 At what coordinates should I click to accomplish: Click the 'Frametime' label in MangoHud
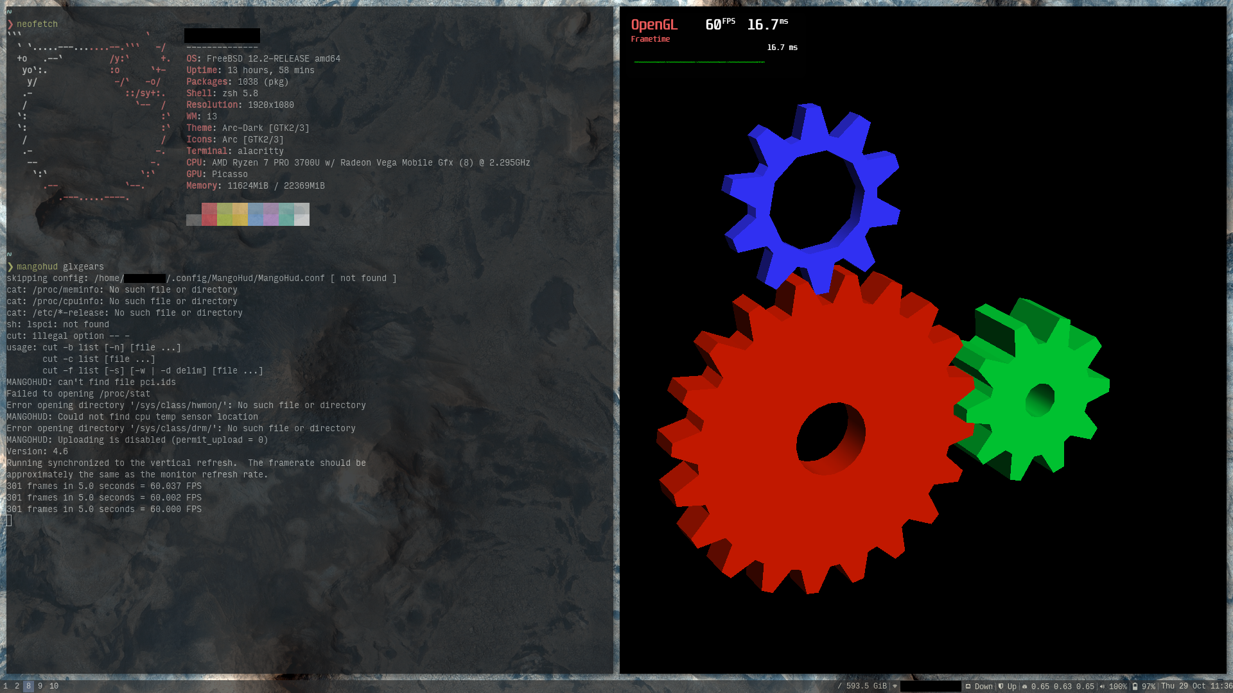pyautogui.click(x=650, y=39)
